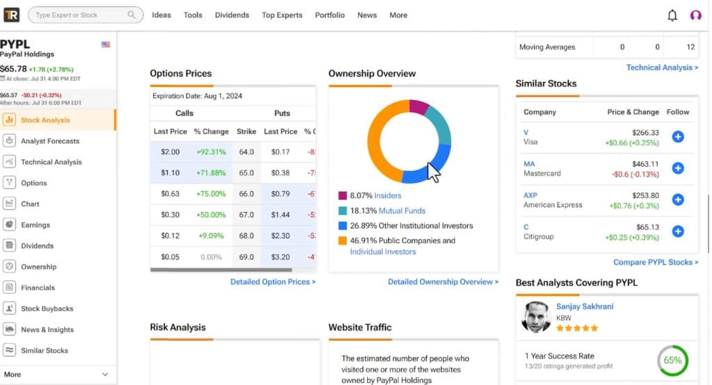Image resolution: width=712 pixels, height=385 pixels.
Task: Click the Type Expert or Stock field
Action: (86, 15)
